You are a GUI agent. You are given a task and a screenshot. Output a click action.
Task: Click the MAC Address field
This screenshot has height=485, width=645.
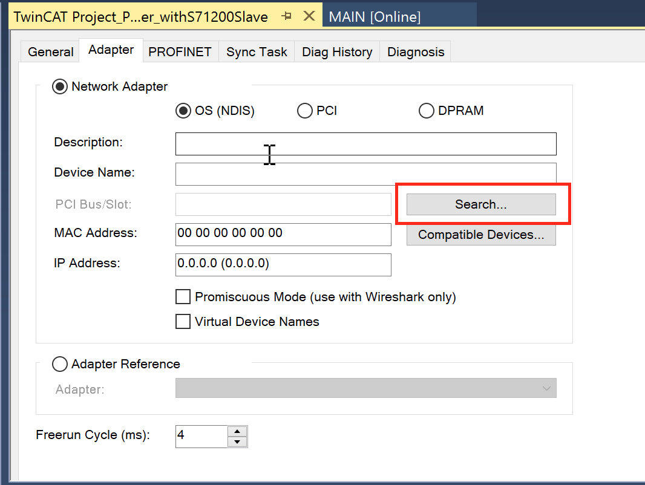pos(283,235)
